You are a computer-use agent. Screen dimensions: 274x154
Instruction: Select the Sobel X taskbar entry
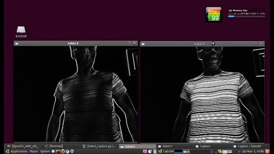point(137,146)
